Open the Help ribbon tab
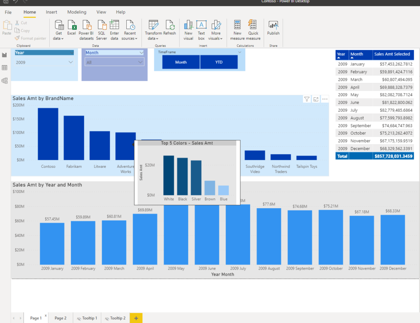This screenshot has height=323, width=420. pyautogui.click(x=121, y=12)
